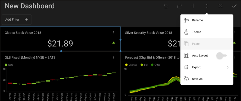Expand the Export submenu chevron

tap(228, 67)
